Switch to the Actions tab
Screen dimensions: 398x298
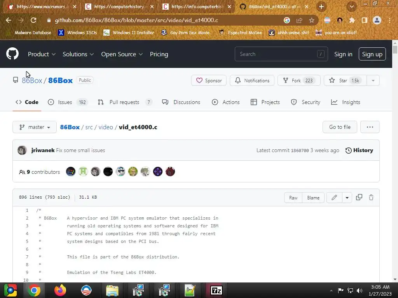click(x=226, y=102)
